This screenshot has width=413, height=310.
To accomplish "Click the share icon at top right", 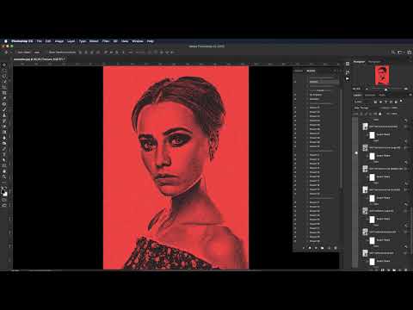I will point(409,53).
